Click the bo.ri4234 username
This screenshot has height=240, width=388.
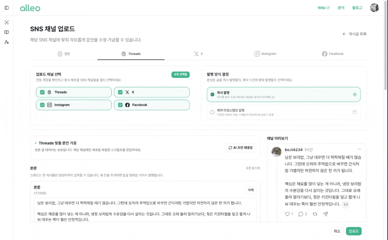pos(293,150)
